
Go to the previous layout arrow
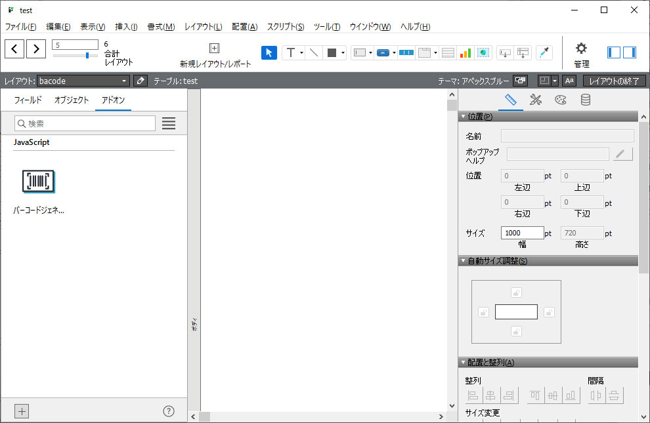pos(14,49)
